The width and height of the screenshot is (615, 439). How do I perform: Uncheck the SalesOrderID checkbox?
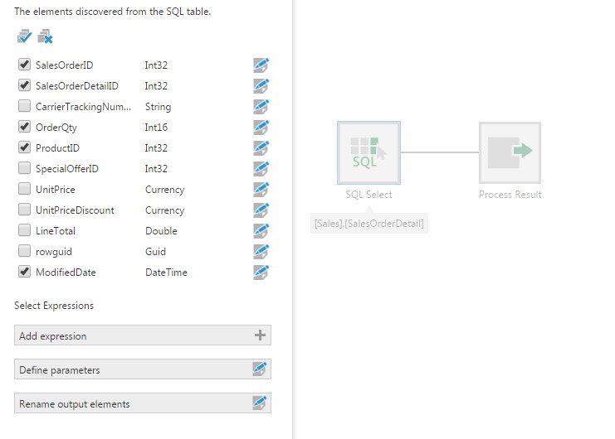tap(24, 65)
